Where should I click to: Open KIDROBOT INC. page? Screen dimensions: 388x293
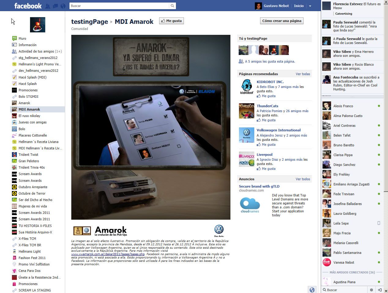(270, 82)
